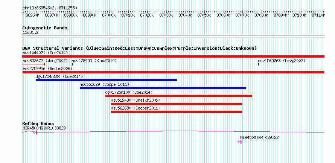Click the dgv1724n100 (Coe2014) blue gain bar

pos(106,80)
